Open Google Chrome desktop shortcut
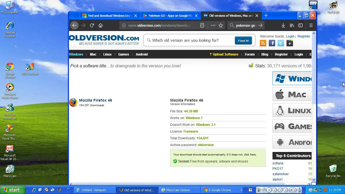345x194 pixels. coord(10,71)
